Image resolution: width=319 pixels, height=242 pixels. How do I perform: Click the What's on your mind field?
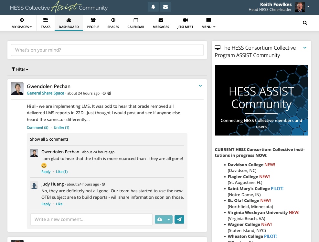(x=107, y=50)
